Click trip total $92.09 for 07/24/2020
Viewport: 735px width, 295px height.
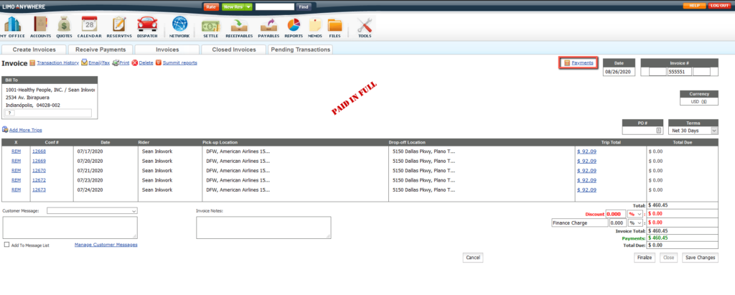[x=587, y=189]
